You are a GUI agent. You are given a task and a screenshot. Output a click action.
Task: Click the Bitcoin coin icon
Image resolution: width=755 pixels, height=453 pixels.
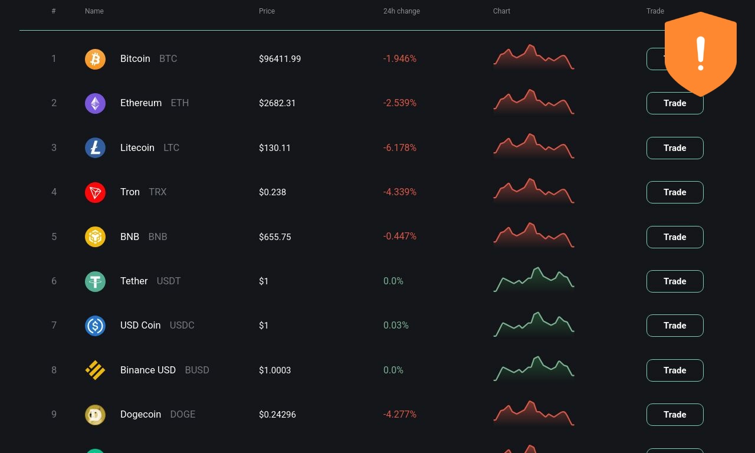95,59
